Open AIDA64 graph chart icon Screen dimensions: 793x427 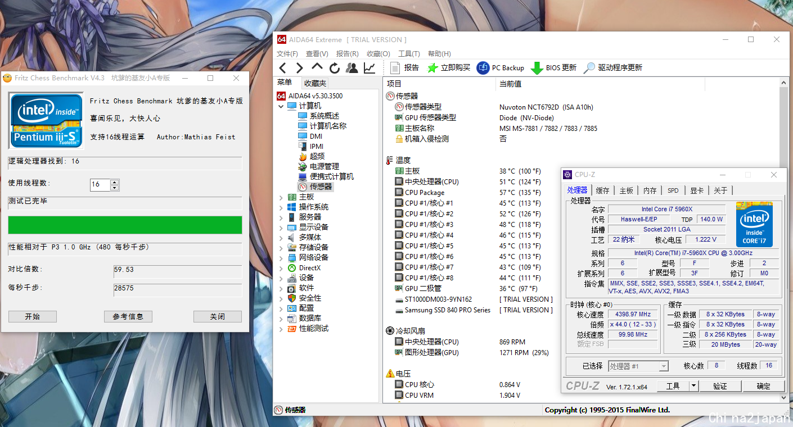(x=370, y=68)
